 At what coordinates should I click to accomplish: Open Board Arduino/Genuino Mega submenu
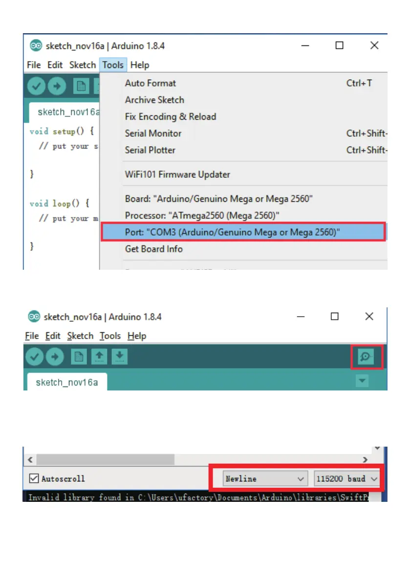[x=244, y=198]
